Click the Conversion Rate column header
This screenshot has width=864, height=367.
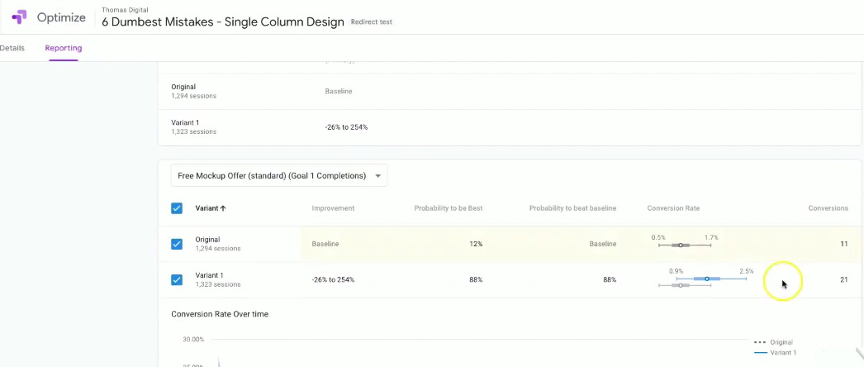tap(673, 208)
